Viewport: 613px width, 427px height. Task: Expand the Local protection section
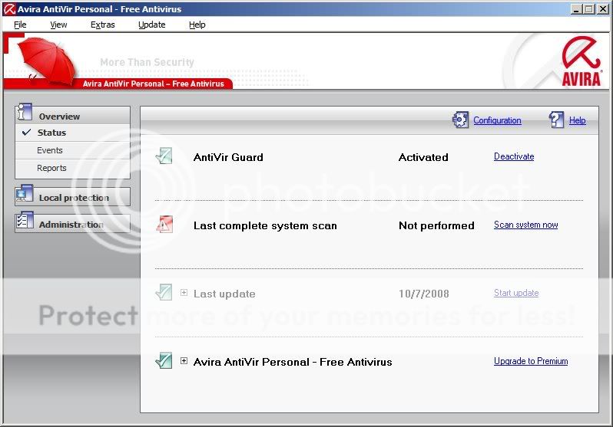point(73,197)
